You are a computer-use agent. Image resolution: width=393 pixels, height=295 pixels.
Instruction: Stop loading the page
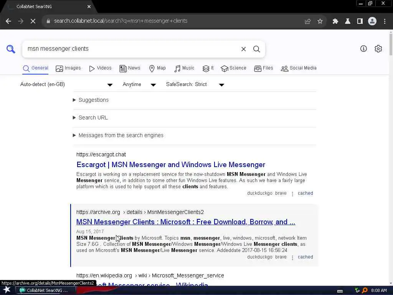point(33,21)
